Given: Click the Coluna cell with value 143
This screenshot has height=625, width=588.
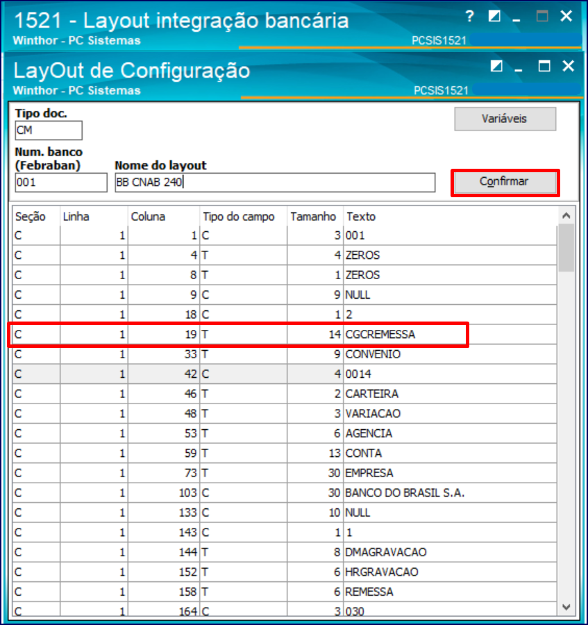Looking at the screenshot, I should click(x=163, y=533).
